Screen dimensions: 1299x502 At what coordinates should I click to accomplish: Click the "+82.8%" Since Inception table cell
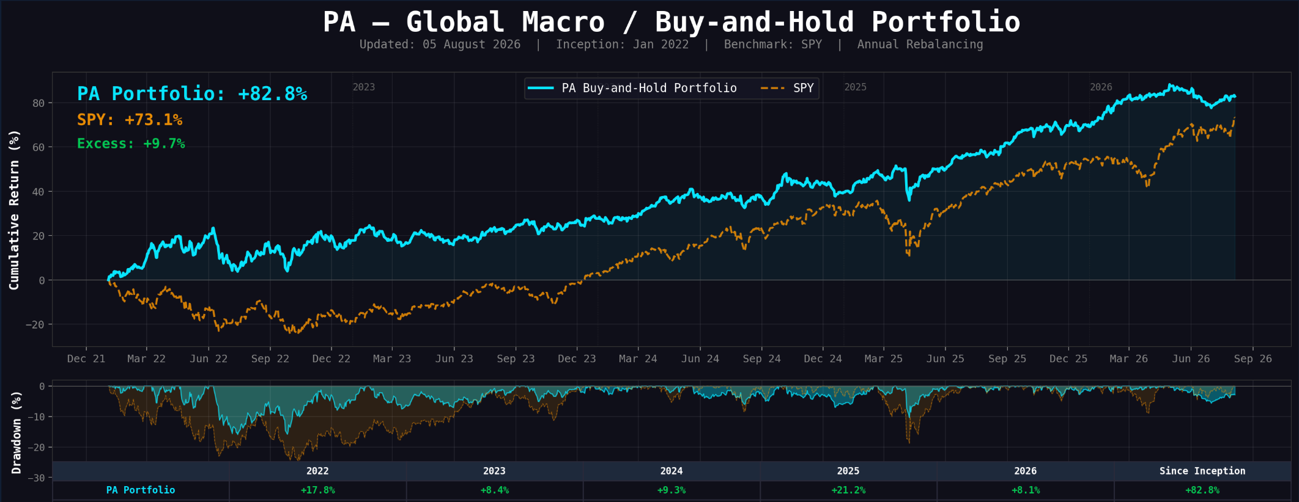coord(1202,490)
